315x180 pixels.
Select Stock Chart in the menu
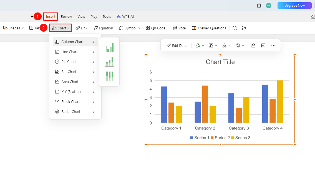[75, 102]
